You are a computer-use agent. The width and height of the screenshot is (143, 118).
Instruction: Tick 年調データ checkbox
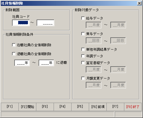[83, 56]
